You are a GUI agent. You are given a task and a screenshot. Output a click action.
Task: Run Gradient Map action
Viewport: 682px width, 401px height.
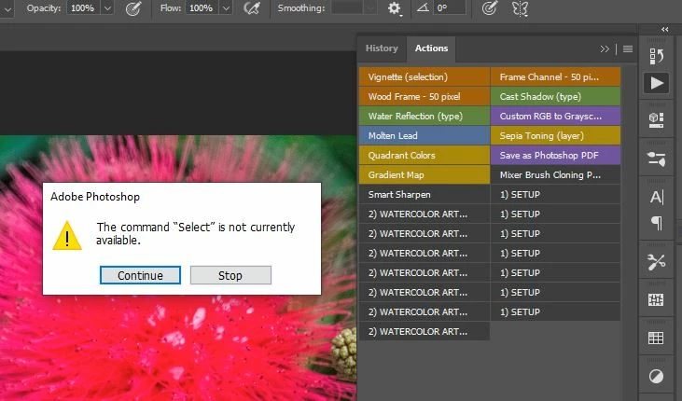click(x=425, y=174)
